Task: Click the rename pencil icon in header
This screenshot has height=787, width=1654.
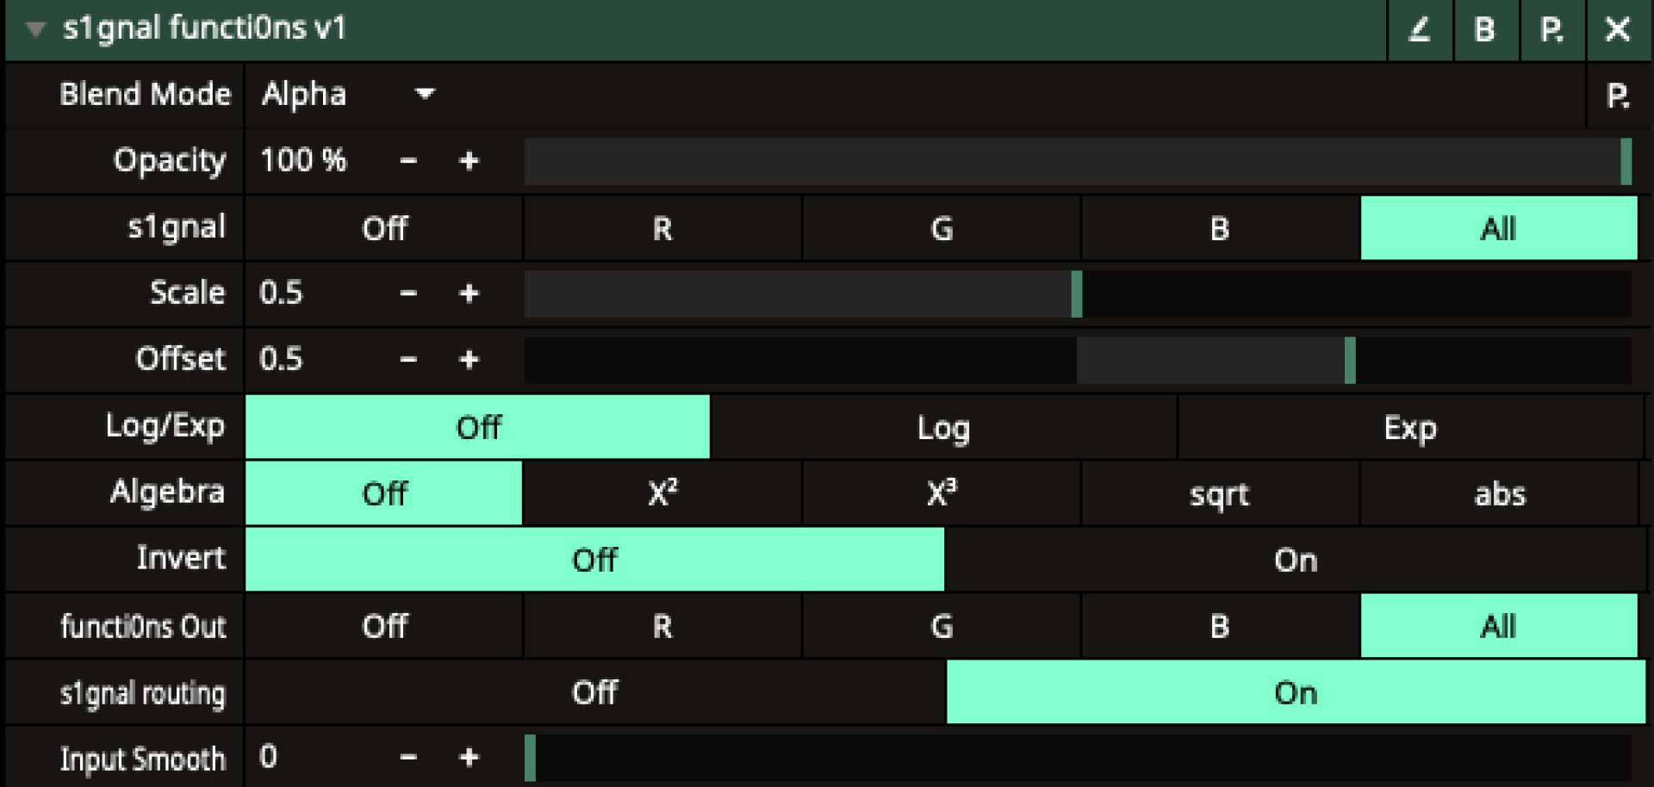Action: (x=1419, y=30)
